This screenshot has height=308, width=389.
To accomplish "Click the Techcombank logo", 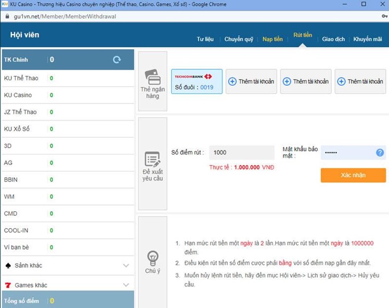I will click(193, 76).
